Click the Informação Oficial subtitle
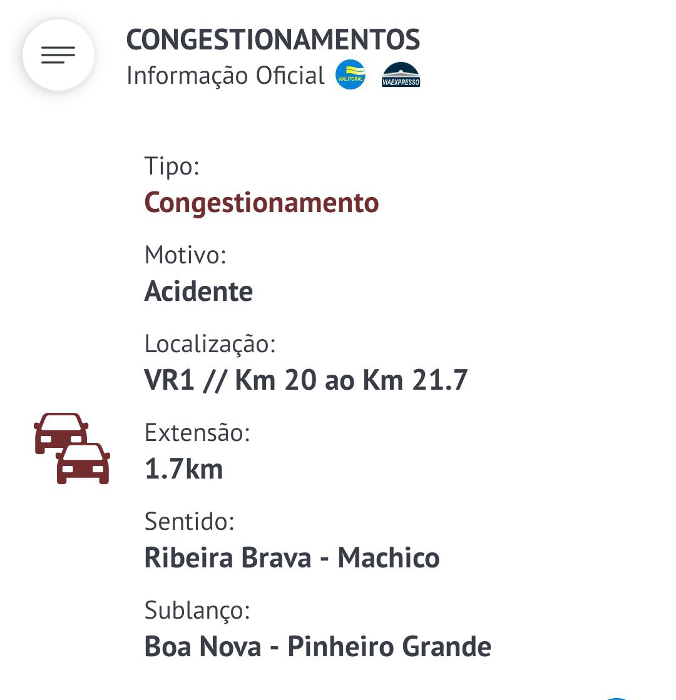 pos(225,76)
